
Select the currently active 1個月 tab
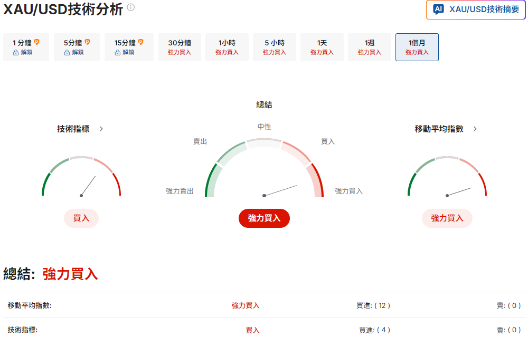(x=417, y=47)
